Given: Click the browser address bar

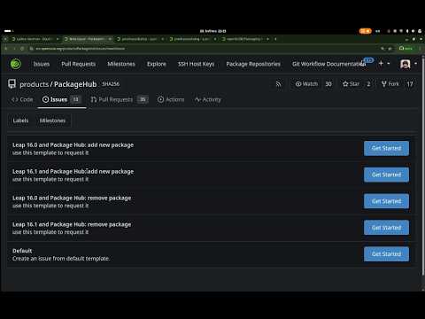Looking at the screenshot, I should pyautogui.click(x=204, y=48).
